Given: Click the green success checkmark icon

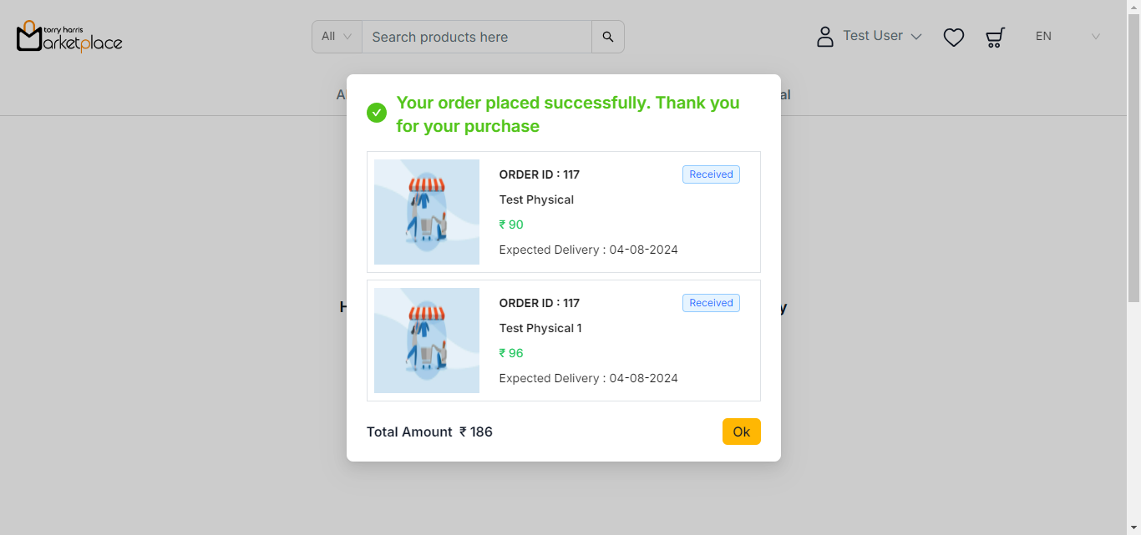Looking at the screenshot, I should [377, 113].
